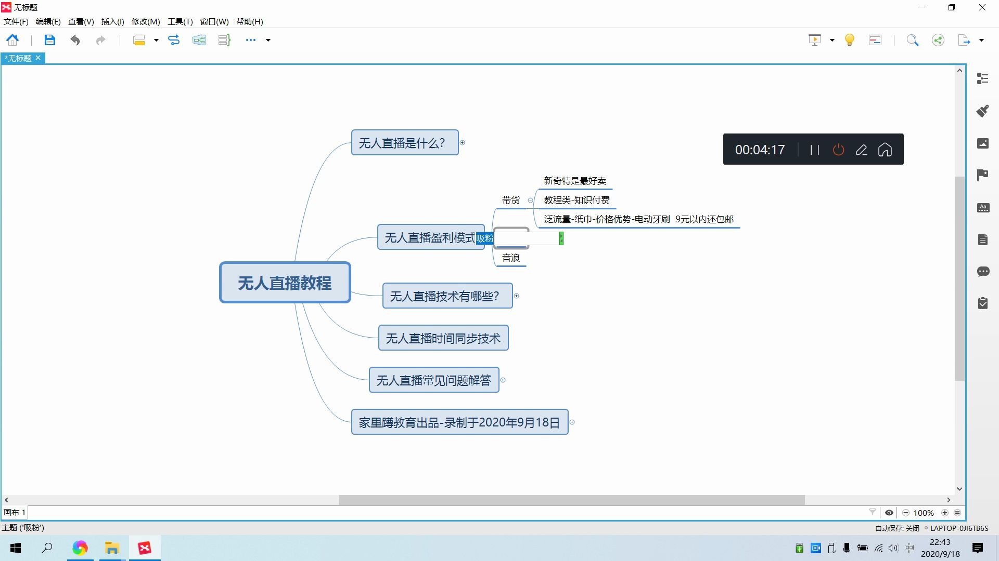This screenshot has width=999, height=561.
Task: Open the topic insert dropdown arrow
Action: pyautogui.click(x=156, y=40)
